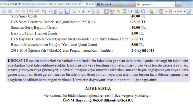Click the new tab button
This screenshot has width=193, height=105.
click(178, 4)
